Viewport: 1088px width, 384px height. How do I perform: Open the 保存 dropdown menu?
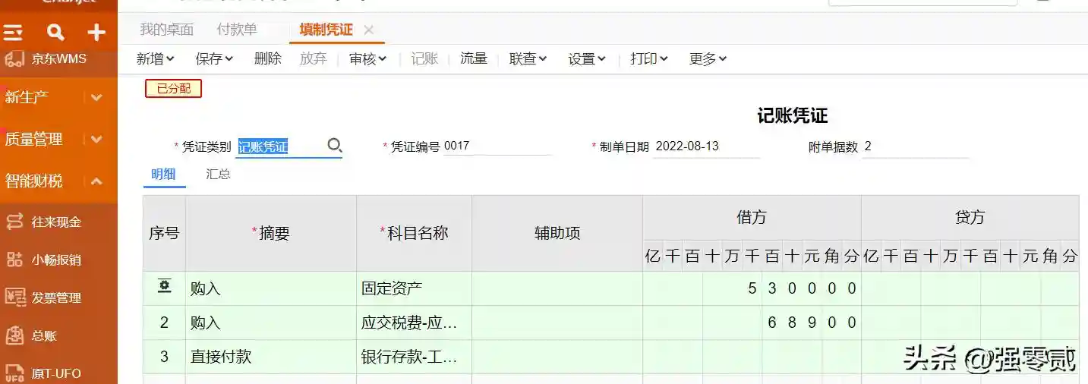pos(214,59)
